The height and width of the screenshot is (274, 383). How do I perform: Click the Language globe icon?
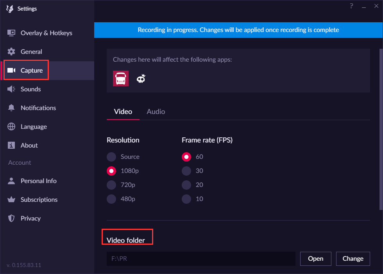click(x=11, y=126)
